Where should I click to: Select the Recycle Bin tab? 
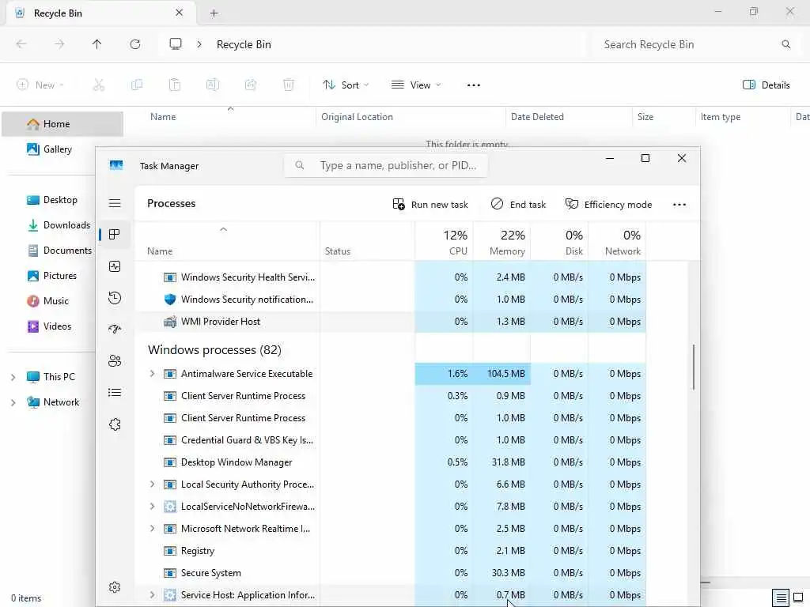(x=100, y=13)
